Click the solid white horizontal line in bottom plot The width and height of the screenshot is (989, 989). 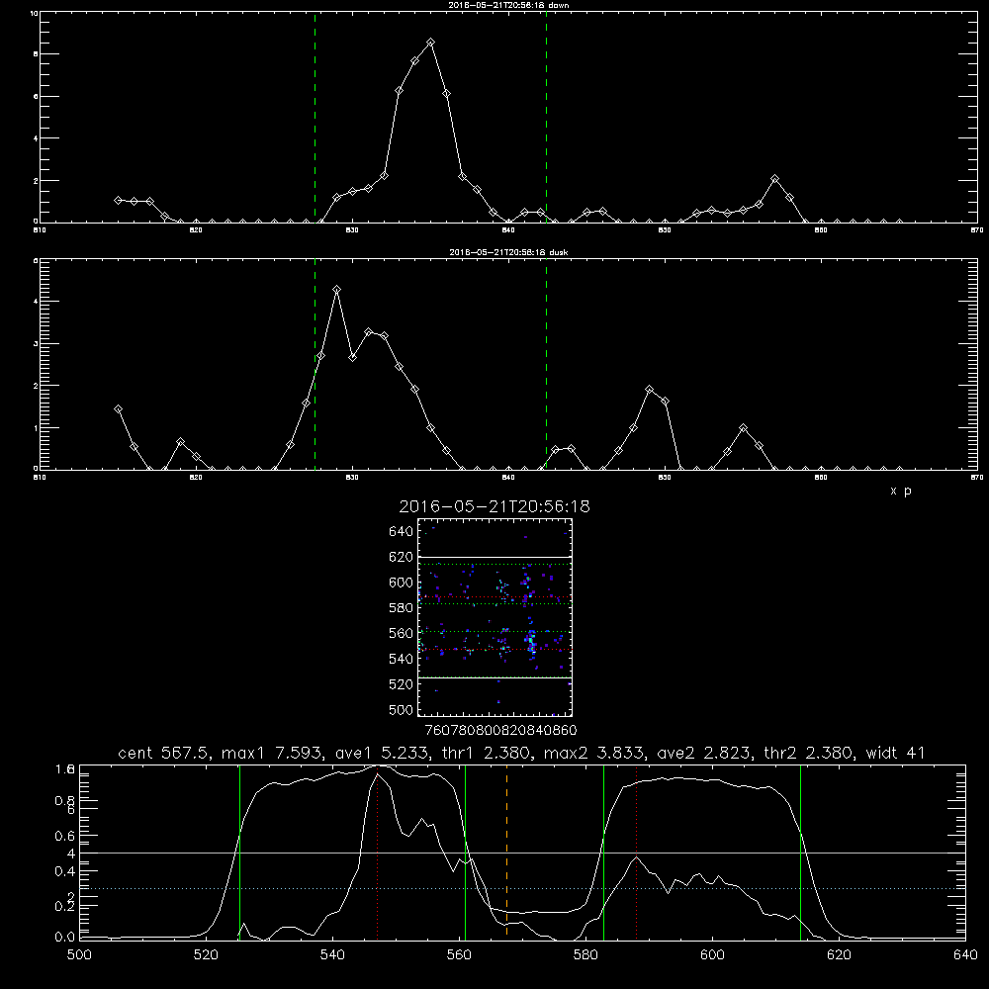[x=522, y=853]
